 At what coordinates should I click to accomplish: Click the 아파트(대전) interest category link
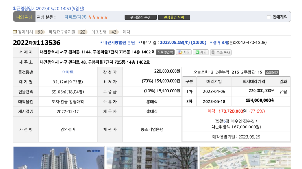tap(76, 17)
